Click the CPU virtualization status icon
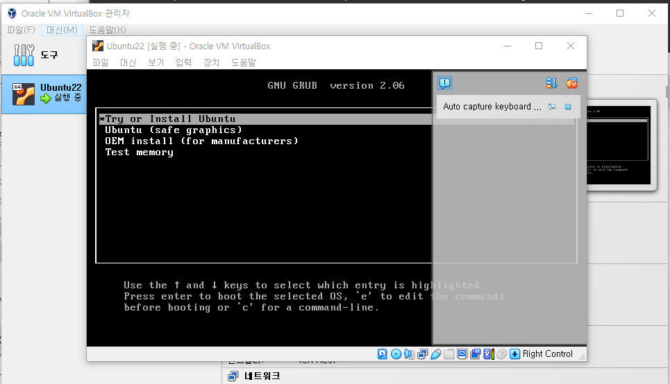 point(488,354)
